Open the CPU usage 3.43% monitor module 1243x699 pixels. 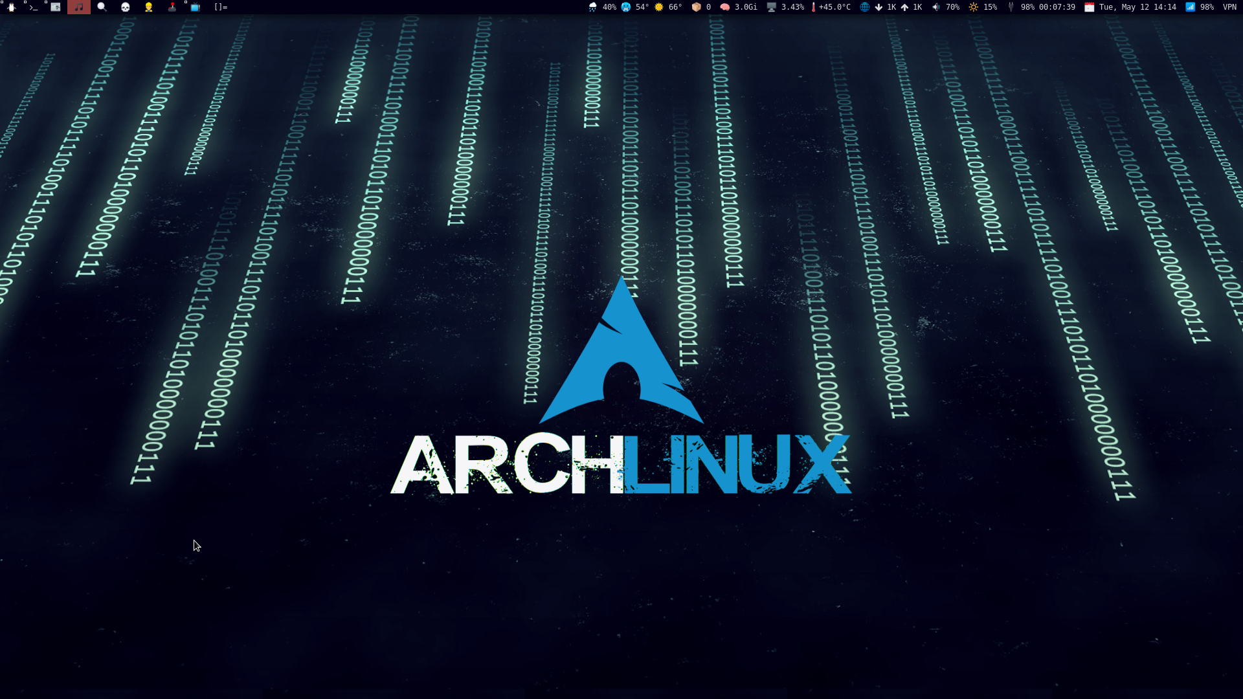(x=785, y=7)
